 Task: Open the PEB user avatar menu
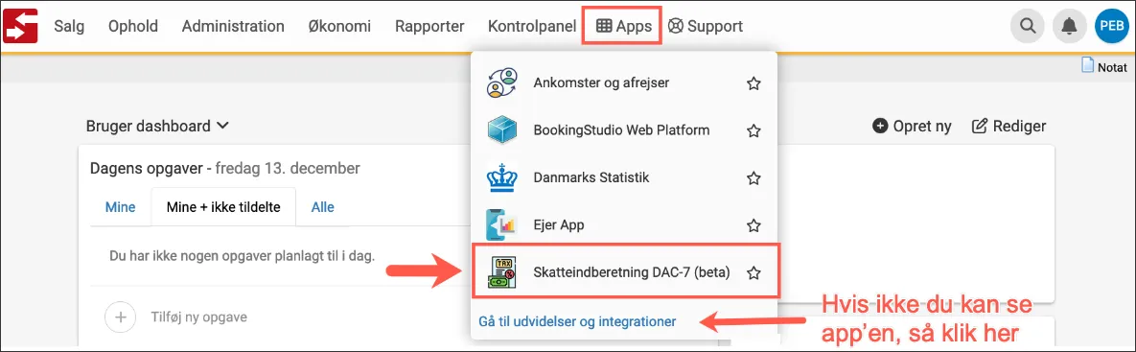[1111, 27]
